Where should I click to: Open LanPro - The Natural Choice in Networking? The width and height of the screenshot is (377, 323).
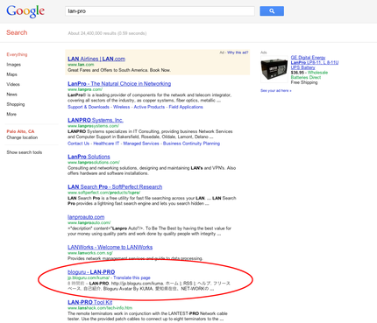(119, 84)
